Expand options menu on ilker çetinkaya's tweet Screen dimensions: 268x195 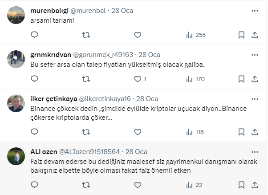pos(255,99)
